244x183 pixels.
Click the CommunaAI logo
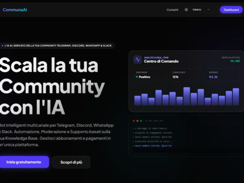point(15,10)
